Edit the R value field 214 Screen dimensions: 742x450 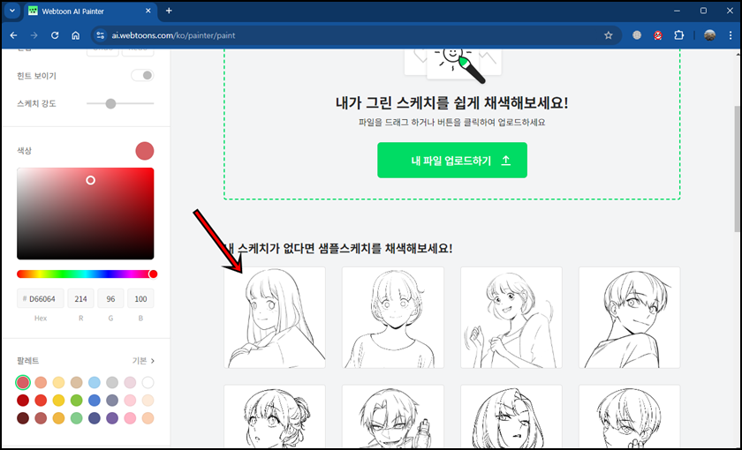tap(81, 299)
